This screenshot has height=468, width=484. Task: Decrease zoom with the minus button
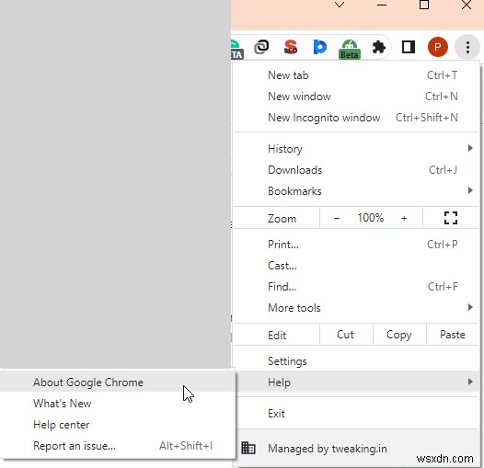click(x=337, y=218)
